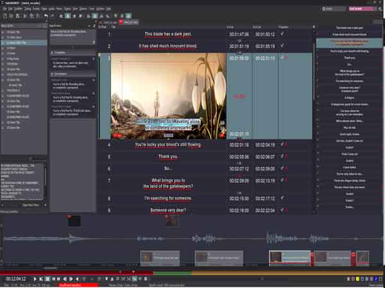Click the Redo arrow in the top toolbar
385x288 pixels.
(53, 16)
